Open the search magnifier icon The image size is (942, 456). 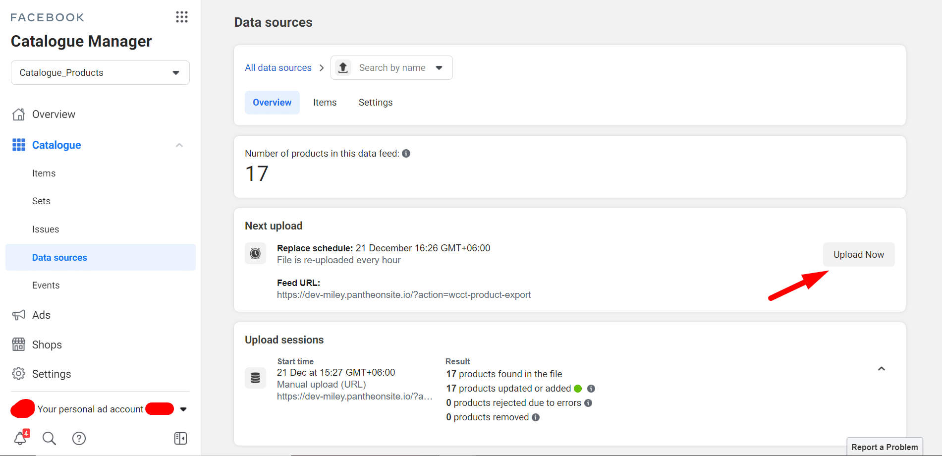(x=49, y=438)
